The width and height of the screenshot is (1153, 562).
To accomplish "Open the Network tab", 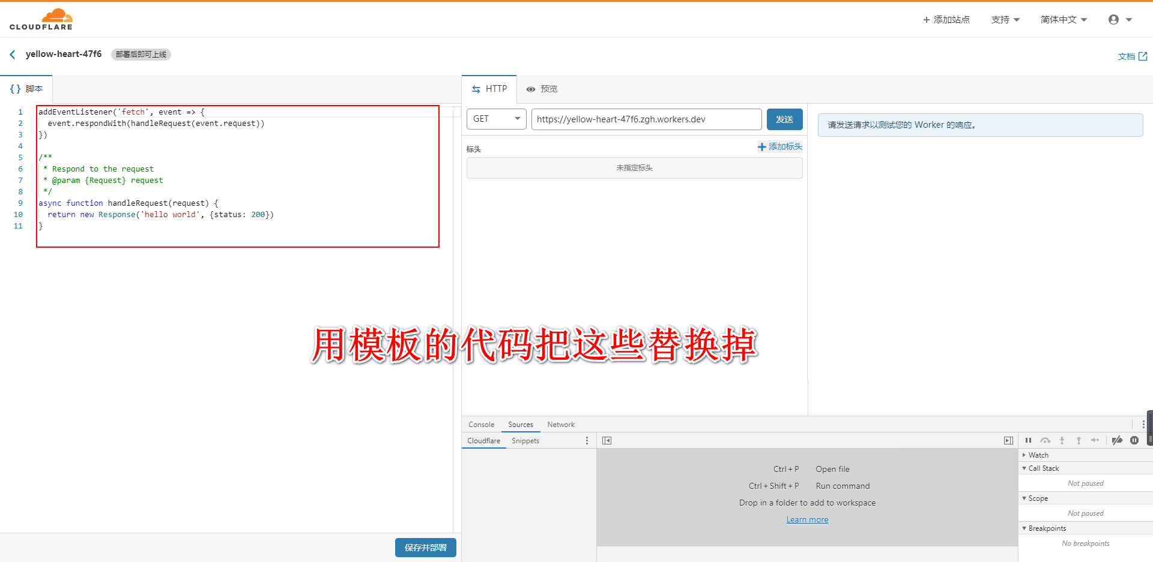I will pyautogui.click(x=561, y=425).
